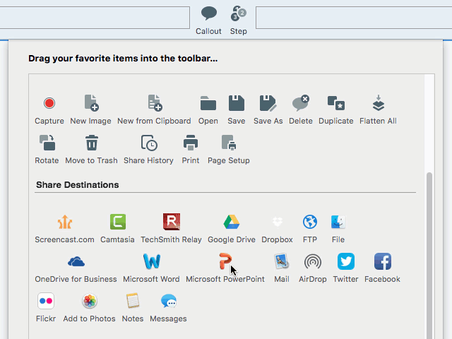Image resolution: width=452 pixels, height=339 pixels.
Task: Click the OneDrive for Business icon
Action: pyautogui.click(x=76, y=261)
